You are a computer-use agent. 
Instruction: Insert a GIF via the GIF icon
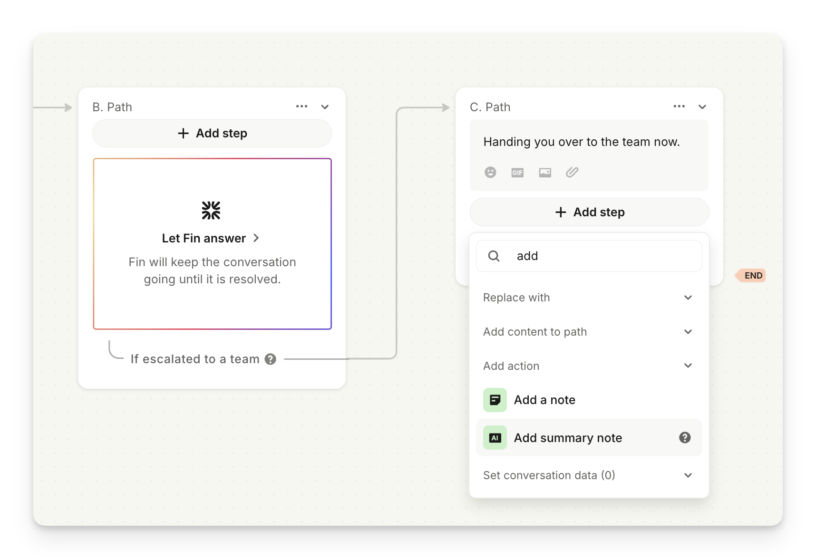click(x=517, y=173)
